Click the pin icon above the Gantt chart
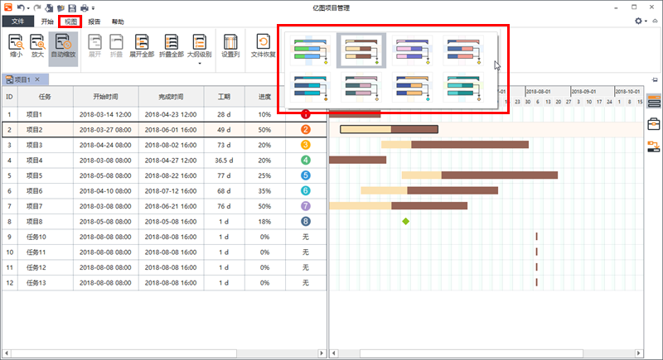 coord(655,79)
